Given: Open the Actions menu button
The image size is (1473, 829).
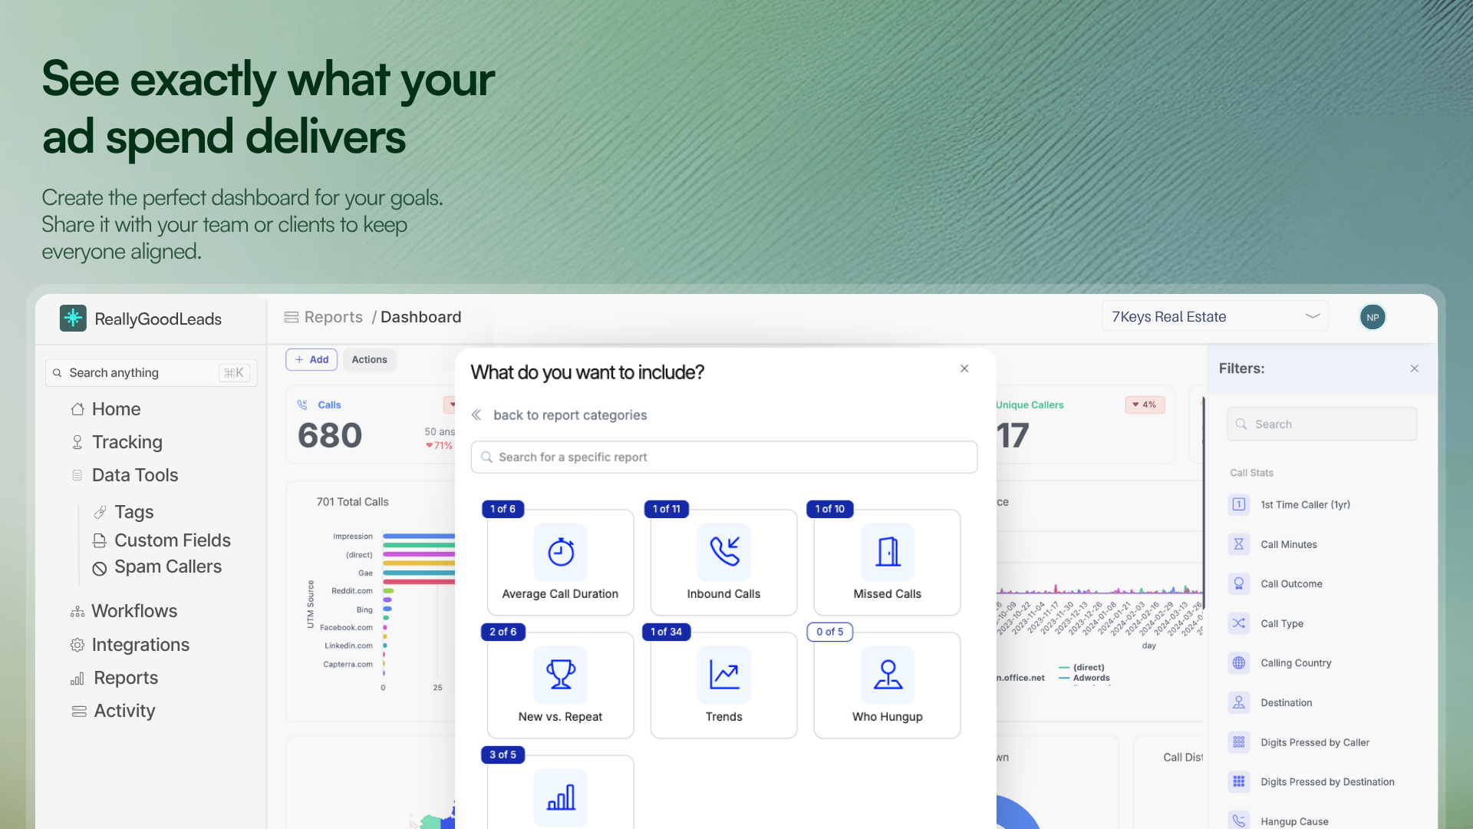Looking at the screenshot, I should [369, 359].
